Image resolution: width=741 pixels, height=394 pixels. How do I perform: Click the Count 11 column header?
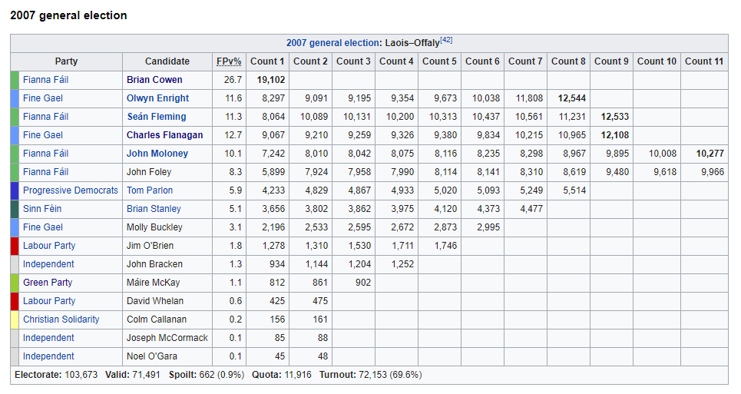[x=704, y=61]
